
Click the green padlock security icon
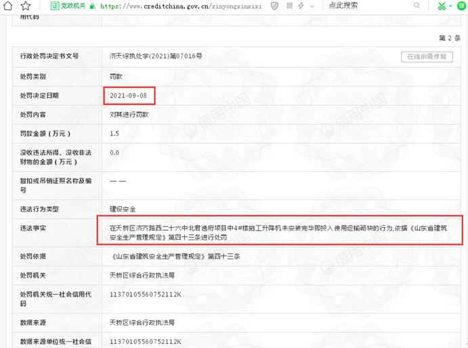pos(93,6)
